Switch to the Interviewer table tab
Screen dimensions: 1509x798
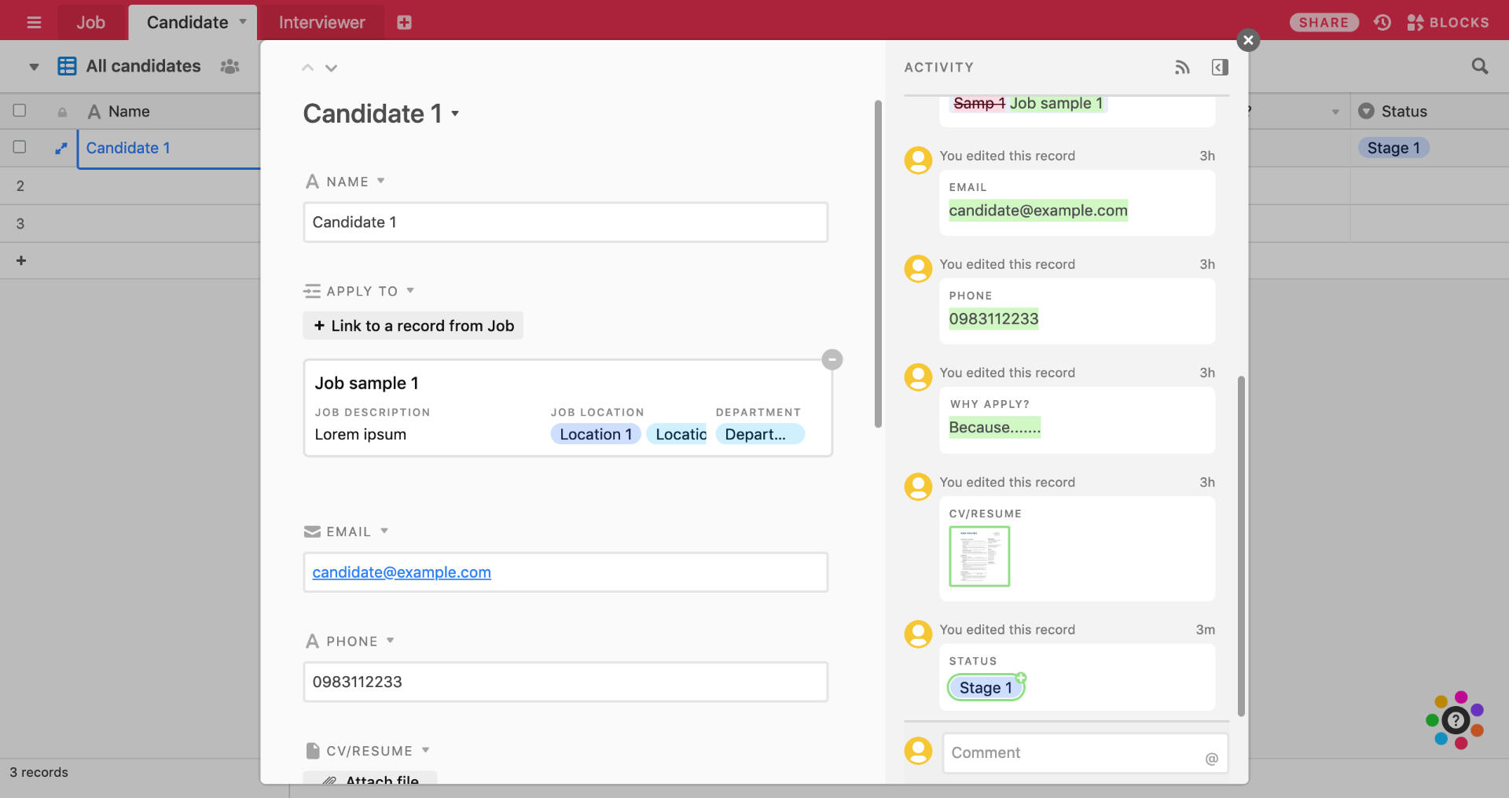tap(320, 21)
